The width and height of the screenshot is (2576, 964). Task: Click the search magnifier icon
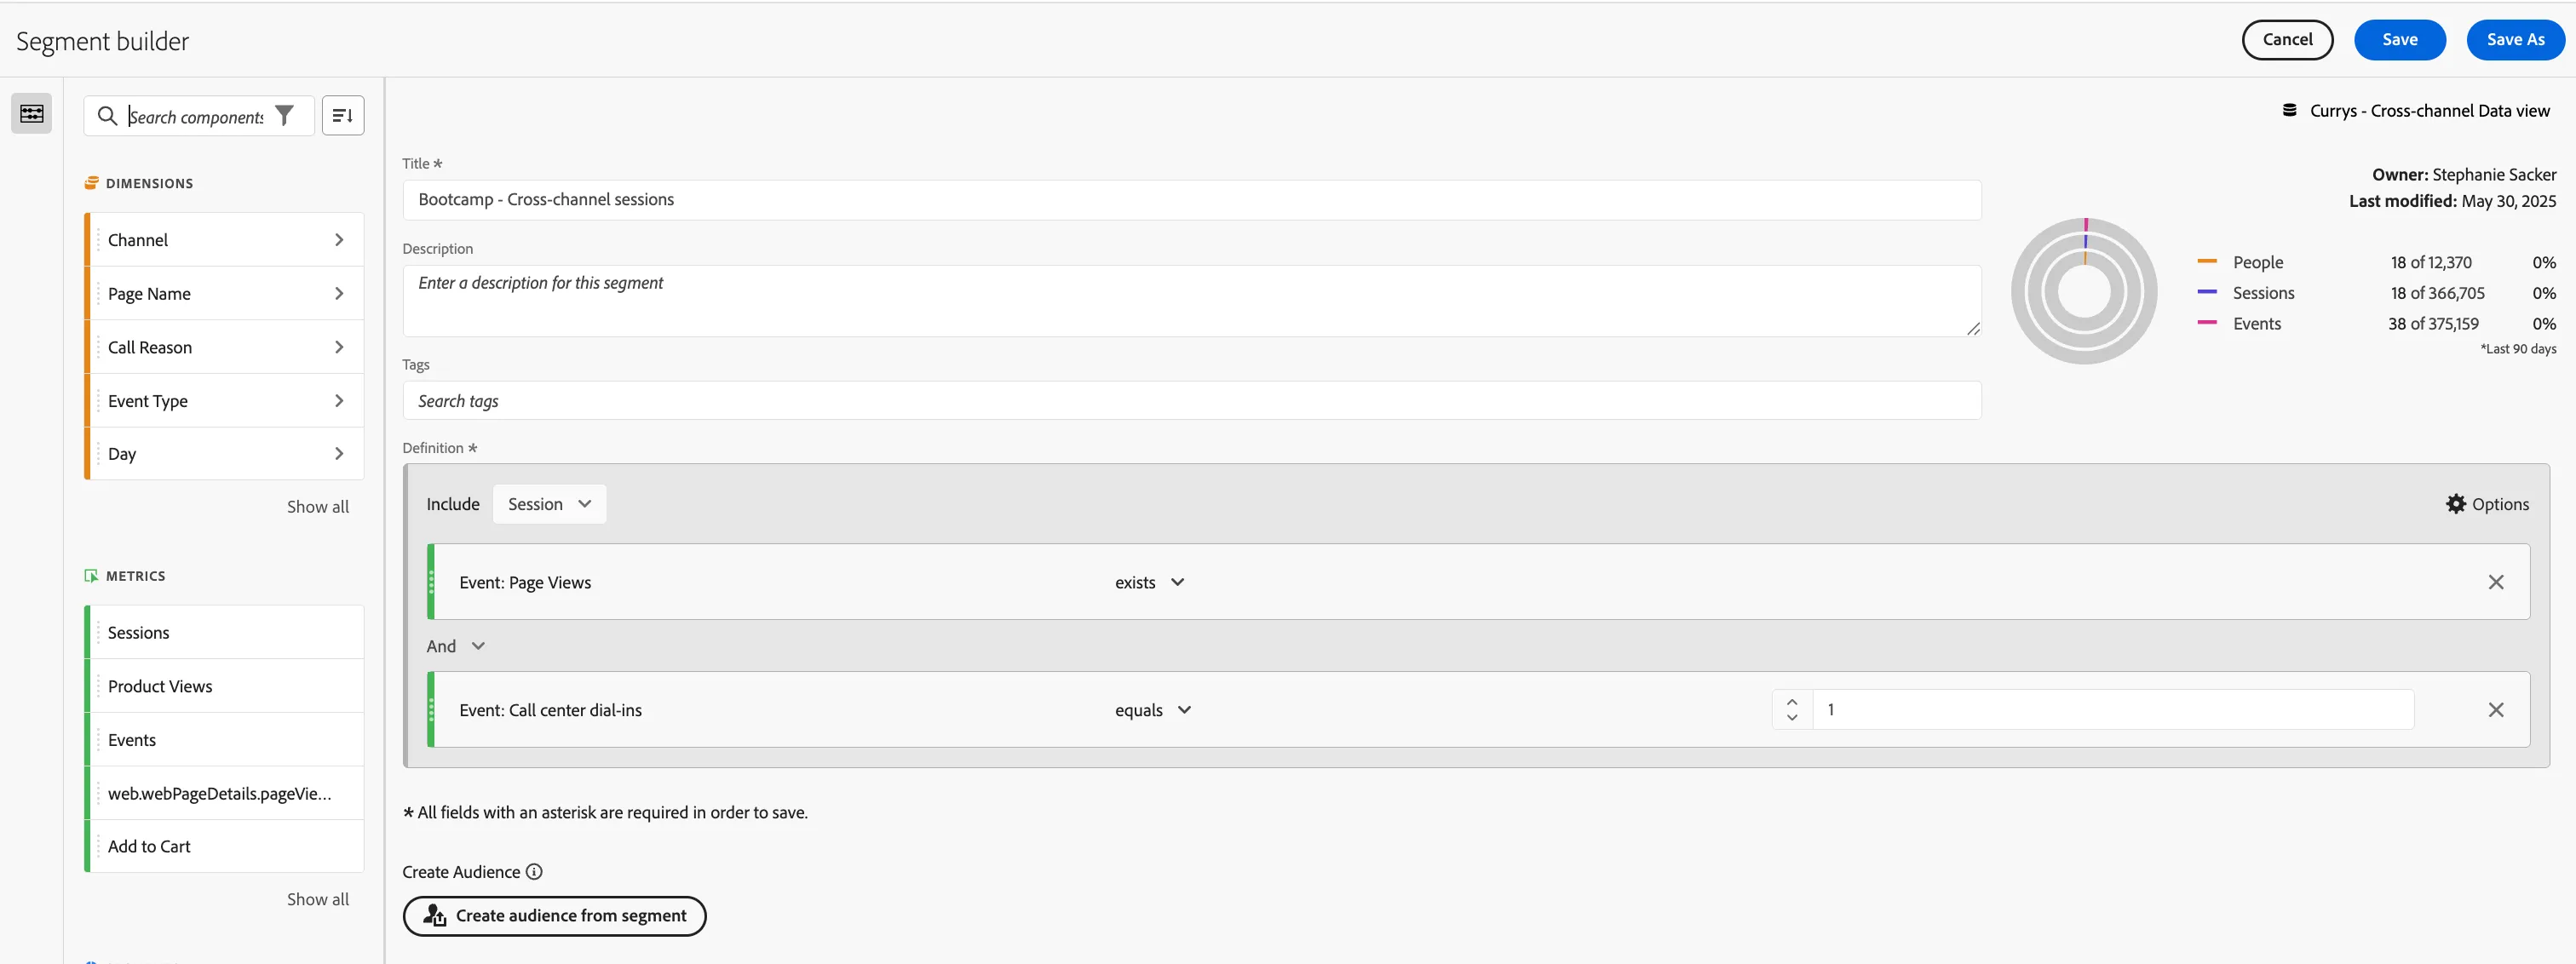pyautogui.click(x=107, y=116)
